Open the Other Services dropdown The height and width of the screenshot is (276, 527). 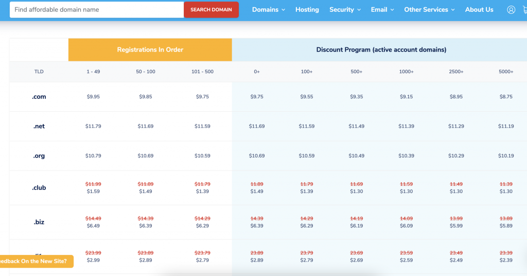click(x=429, y=10)
